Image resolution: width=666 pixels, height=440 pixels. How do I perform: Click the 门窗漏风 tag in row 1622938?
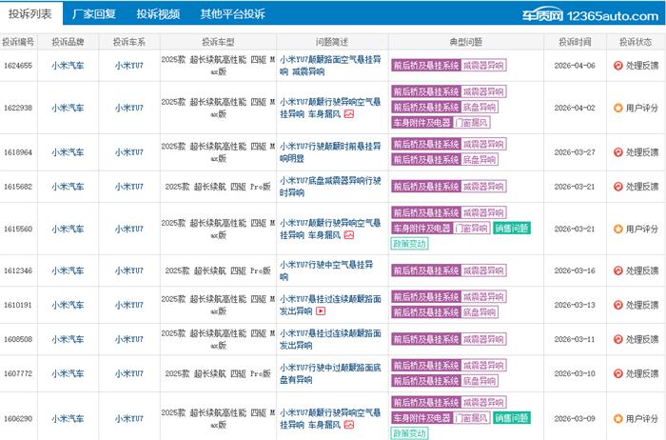pyautogui.click(x=471, y=123)
